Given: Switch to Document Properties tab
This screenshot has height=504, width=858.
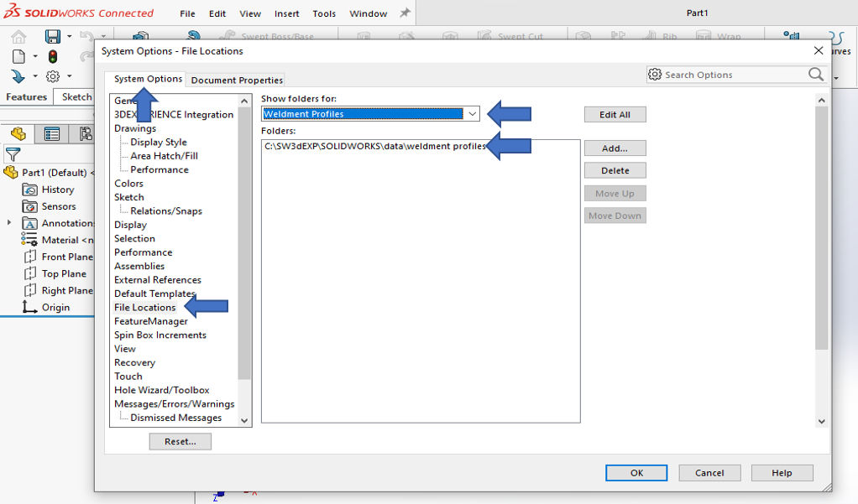Looking at the screenshot, I should pos(237,81).
